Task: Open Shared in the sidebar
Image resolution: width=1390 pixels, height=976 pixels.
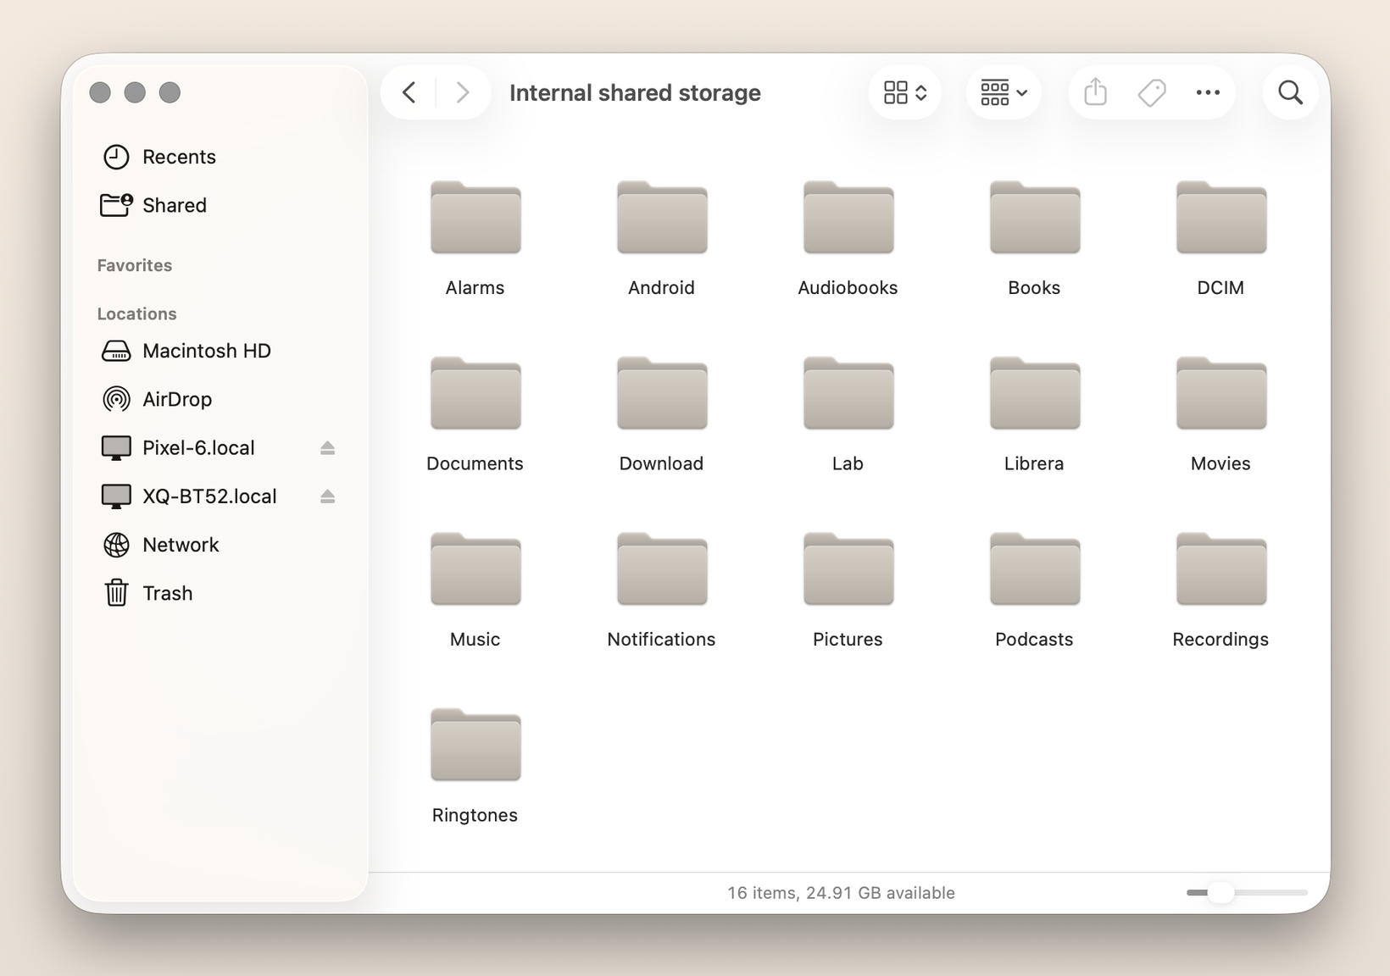Action: (219, 205)
